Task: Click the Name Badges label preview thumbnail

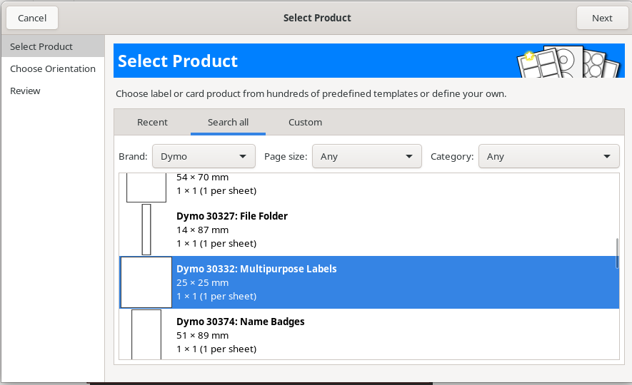Action: tap(146, 334)
